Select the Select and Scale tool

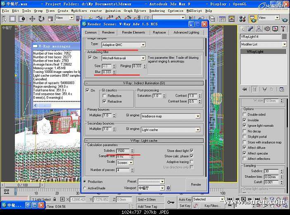point(50,19)
